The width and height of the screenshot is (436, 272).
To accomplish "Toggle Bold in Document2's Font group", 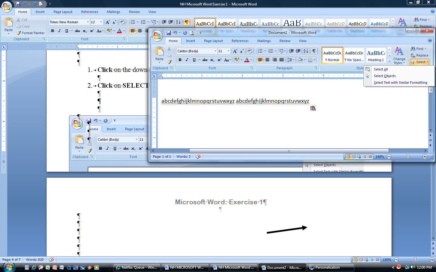I will point(180,60).
